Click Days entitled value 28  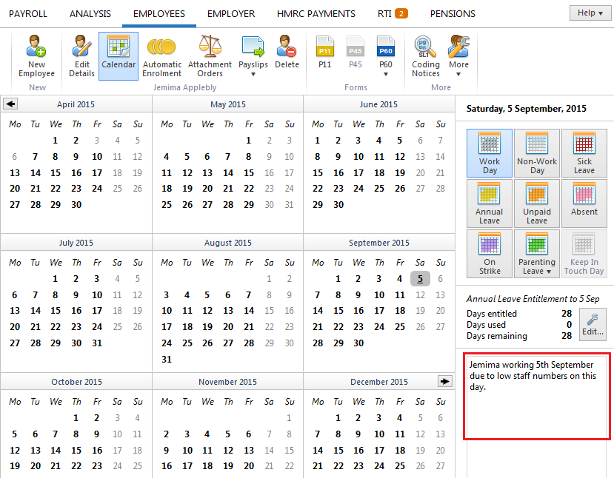[567, 313]
